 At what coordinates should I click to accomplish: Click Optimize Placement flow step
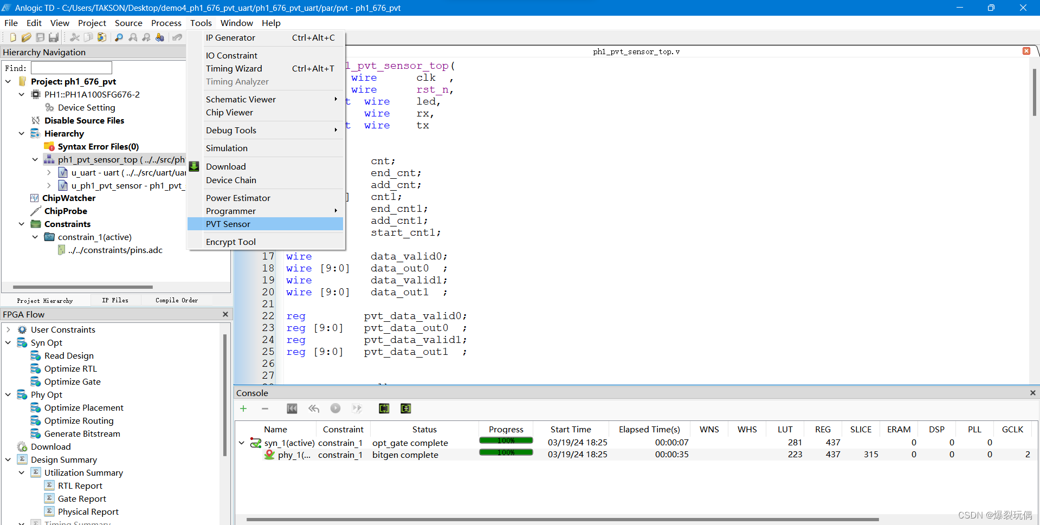(84, 407)
